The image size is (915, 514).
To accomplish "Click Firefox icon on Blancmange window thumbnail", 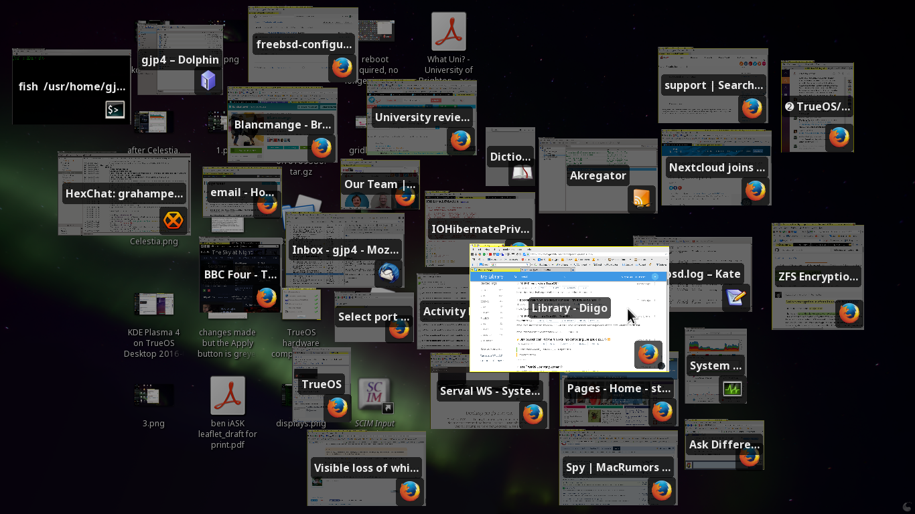I will pyautogui.click(x=322, y=148).
